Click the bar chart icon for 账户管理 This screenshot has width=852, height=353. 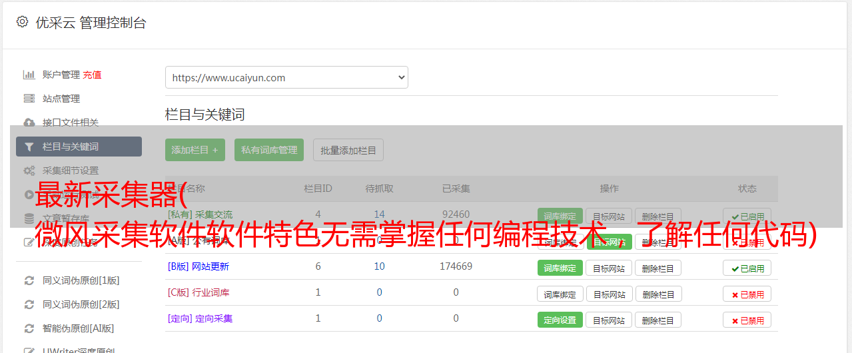click(29, 75)
